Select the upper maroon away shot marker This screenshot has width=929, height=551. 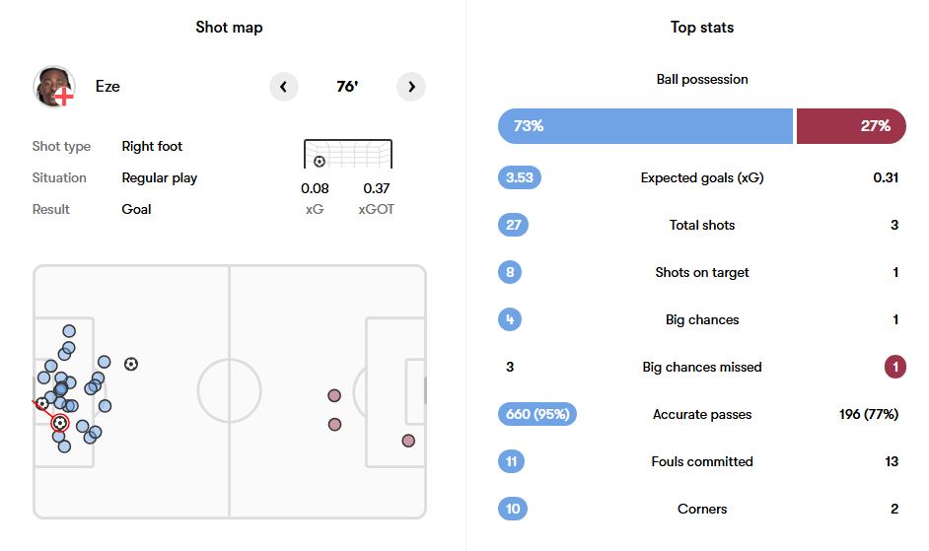coord(334,395)
